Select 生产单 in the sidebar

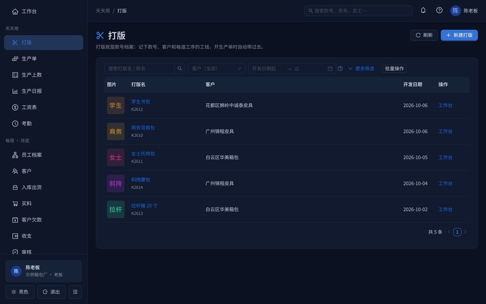(43, 59)
